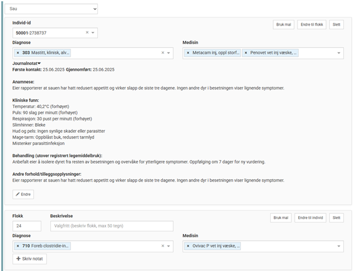Click Endre til individ button
This screenshot has width=353, height=271.
coord(310,218)
